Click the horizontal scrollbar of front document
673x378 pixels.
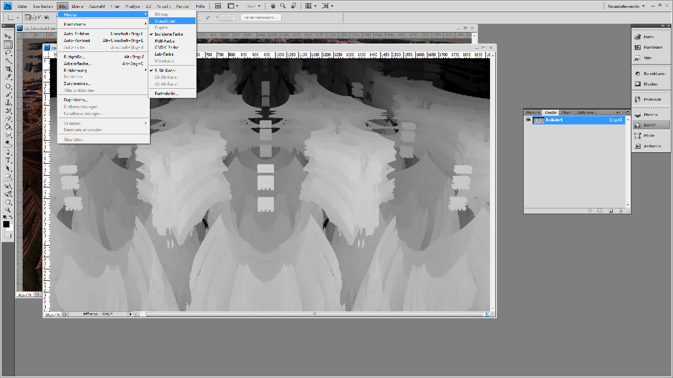pyautogui.click(x=314, y=314)
